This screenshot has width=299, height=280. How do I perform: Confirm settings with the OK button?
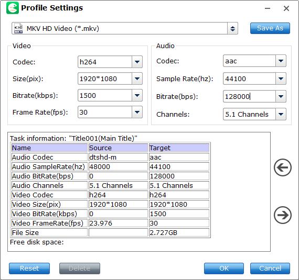pyautogui.click(x=224, y=268)
